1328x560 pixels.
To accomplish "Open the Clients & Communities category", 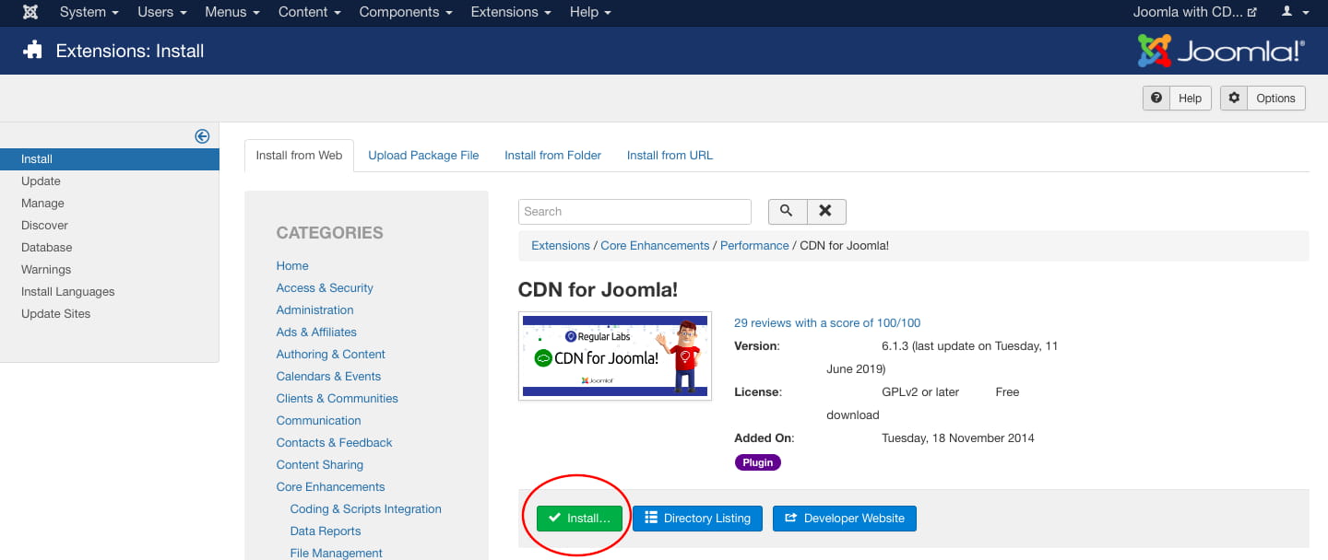I will pos(338,399).
